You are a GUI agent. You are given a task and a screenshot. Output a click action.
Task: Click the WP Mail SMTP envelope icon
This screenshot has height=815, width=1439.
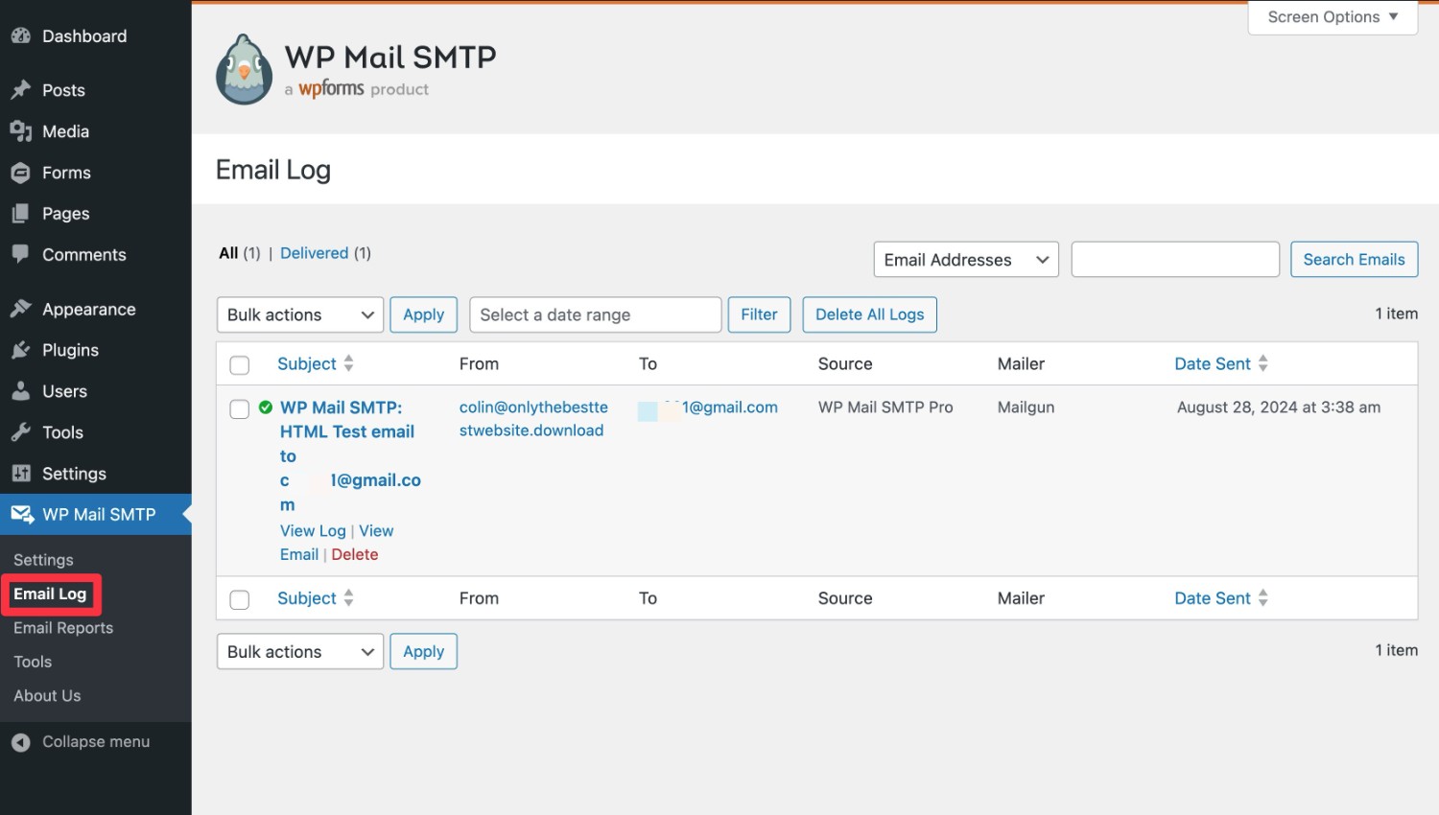coord(22,515)
